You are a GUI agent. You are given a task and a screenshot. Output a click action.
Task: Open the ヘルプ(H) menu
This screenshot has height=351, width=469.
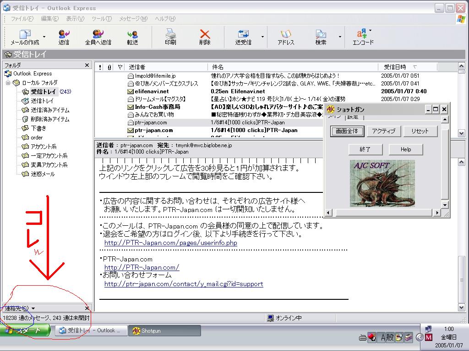pyautogui.click(x=165, y=18)
